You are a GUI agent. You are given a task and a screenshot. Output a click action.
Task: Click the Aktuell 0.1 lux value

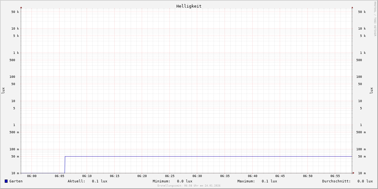tap(100, 181)
